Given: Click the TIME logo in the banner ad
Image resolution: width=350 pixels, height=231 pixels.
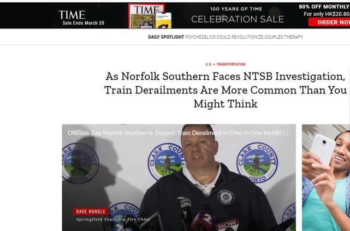Looking at the screenshot, I should click(72, 15).
